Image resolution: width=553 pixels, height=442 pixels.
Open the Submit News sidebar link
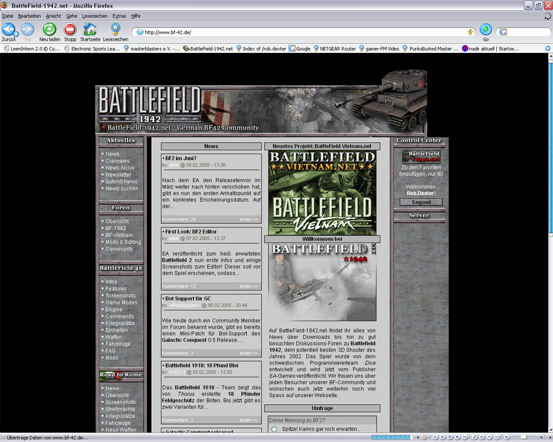tap(122, 182)
